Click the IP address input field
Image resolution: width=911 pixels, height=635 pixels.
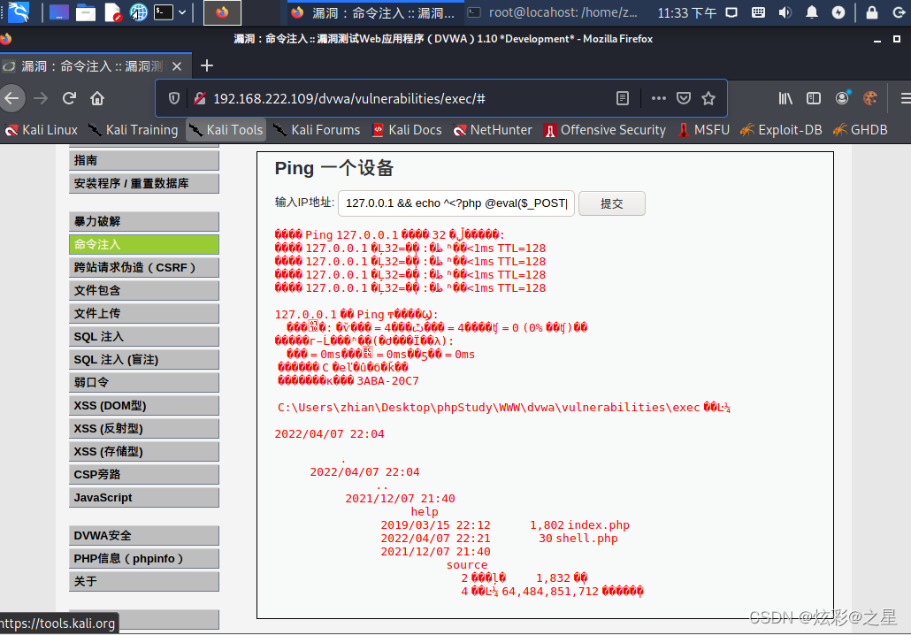[x=456, y=203]
